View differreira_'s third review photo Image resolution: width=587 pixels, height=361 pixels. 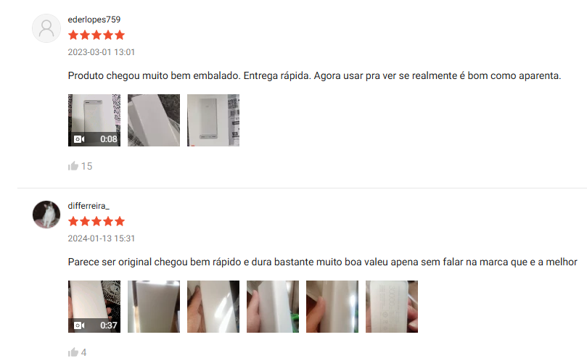[x=213, y=307]
